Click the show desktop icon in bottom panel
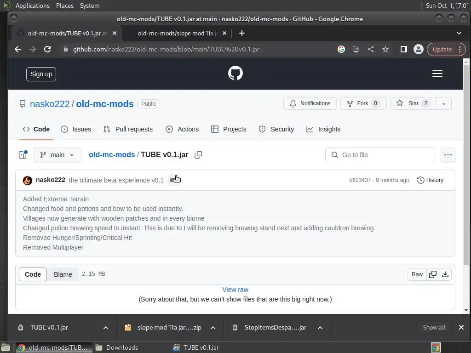471x353 pixels. point(6,347)
